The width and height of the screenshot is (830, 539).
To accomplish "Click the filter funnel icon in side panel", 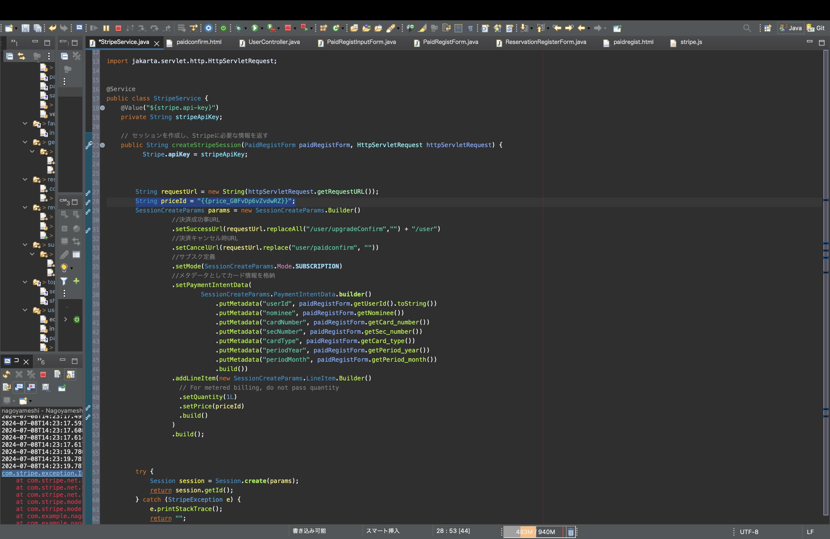I will tap(64, 281).
